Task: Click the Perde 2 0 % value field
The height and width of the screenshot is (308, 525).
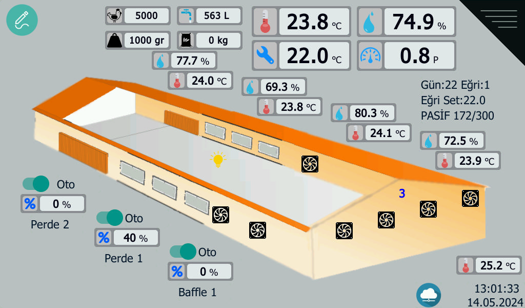Action: click(62, 204)
